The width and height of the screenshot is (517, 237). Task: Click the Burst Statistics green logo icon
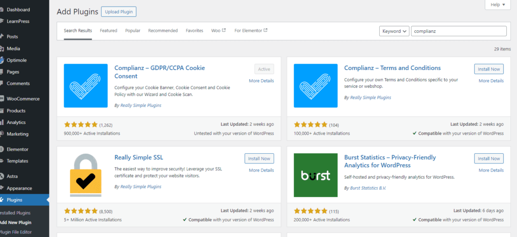316,175
